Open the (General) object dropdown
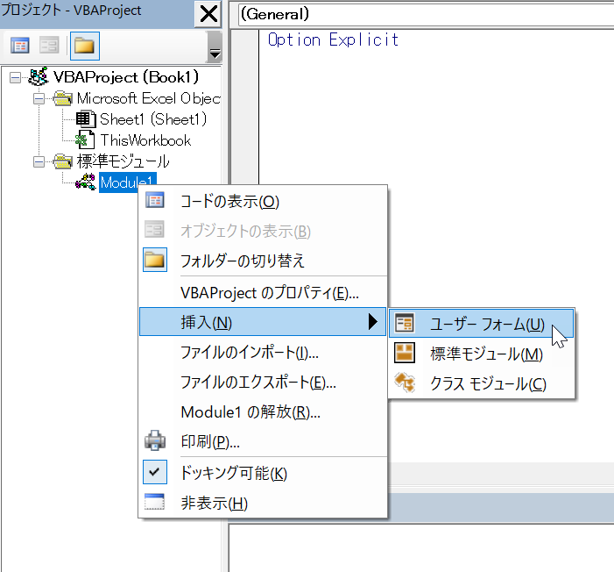 click(x=426, y=15)
